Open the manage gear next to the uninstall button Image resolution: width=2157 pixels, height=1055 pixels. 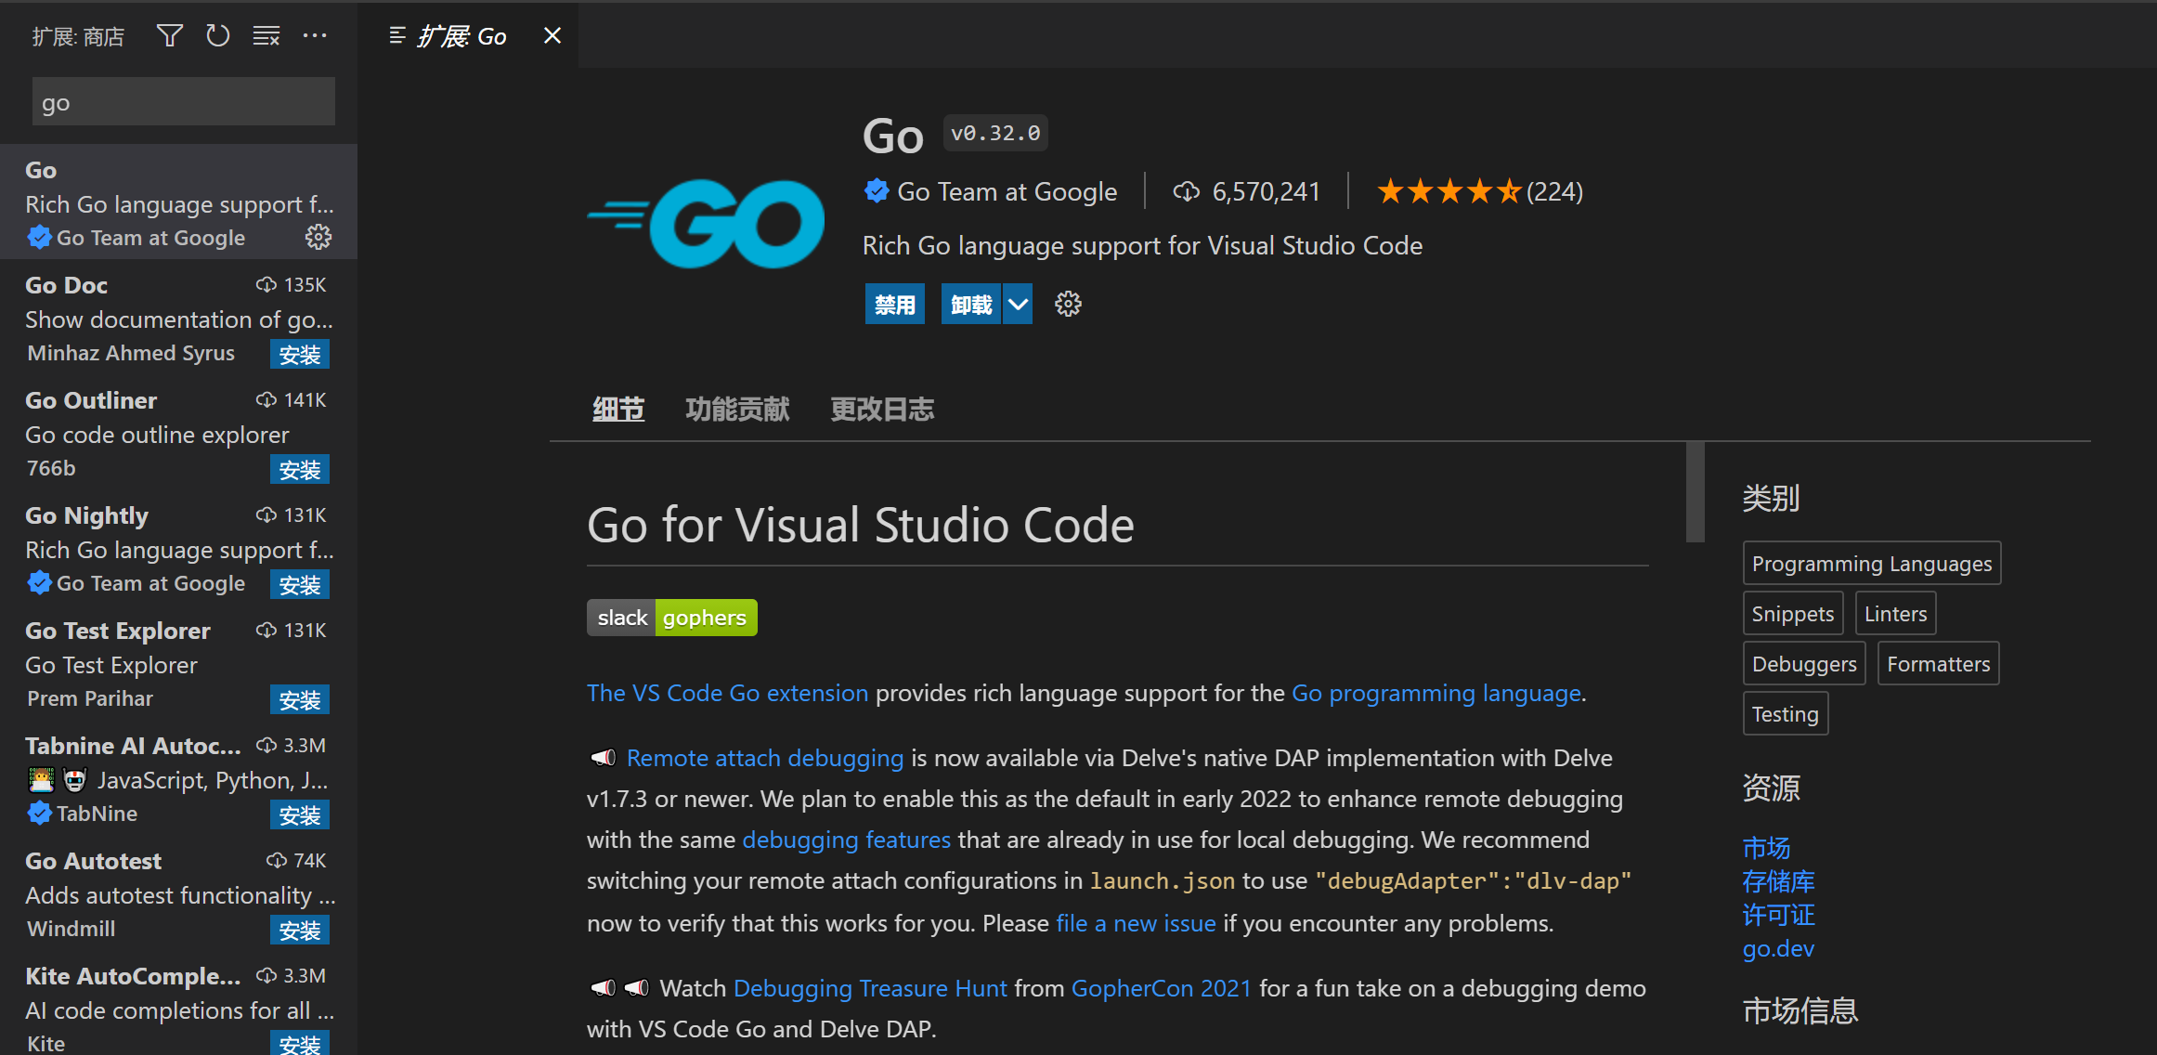[1068, 304]
